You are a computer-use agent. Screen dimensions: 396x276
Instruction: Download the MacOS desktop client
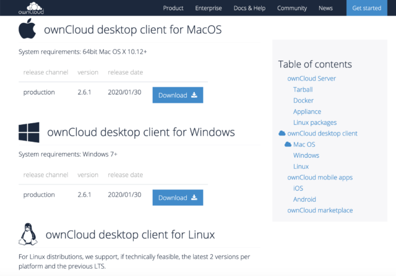[x=178, y=95]
